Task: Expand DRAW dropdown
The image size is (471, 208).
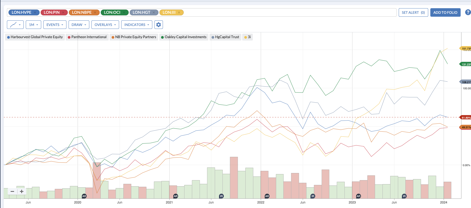Action: (79, 25)
